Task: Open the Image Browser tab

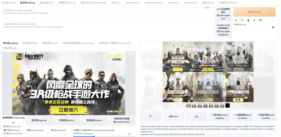Action: pos(190,3)
